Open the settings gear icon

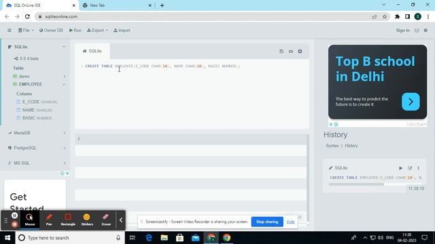click(x=425, y=30)
